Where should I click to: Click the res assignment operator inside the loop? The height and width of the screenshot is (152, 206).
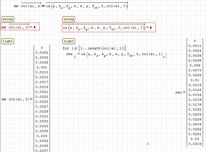pyautogui.click(x=78, y=54)
